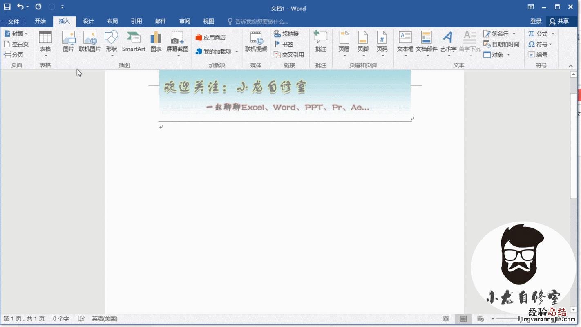The width and height of the screenshot is (581, 327).
Task: Switch to Print Layout view
Action: (463, 318)
